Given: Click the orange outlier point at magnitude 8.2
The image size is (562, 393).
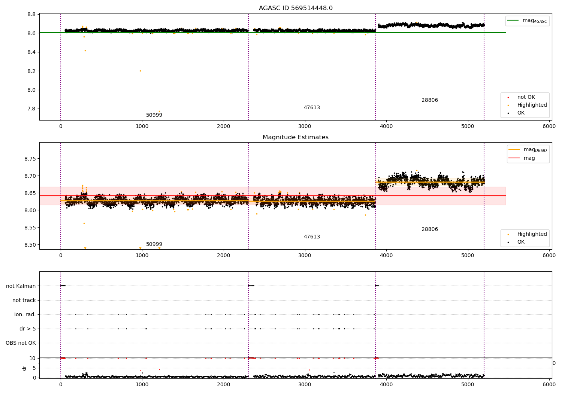Looking at the screenshot, I should point(140,71).
